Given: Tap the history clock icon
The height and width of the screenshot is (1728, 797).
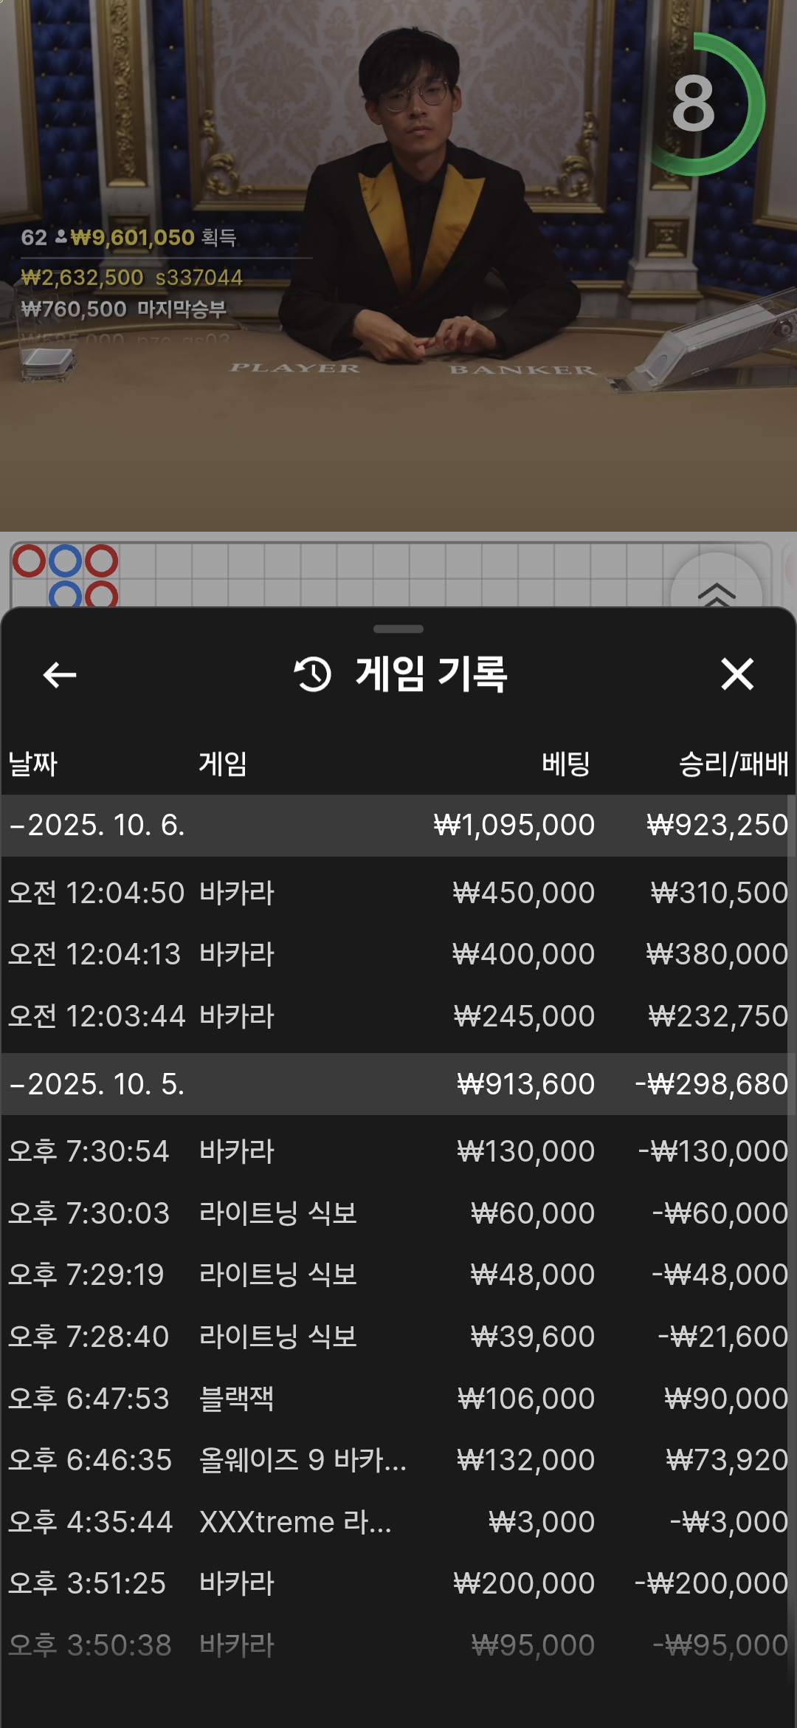Looking at the screenshot, I should [313, 674].
